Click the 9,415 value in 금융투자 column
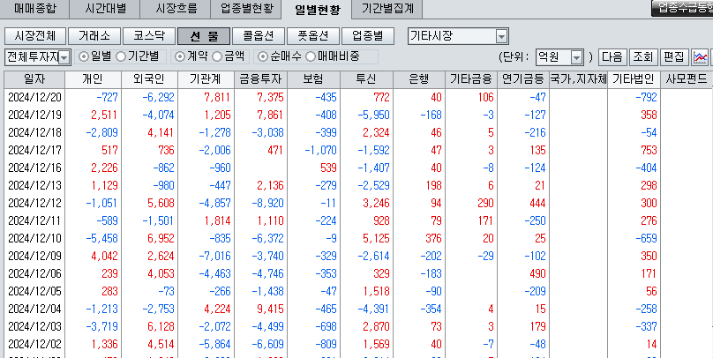 pyautogui.click(x=270, y=309)
